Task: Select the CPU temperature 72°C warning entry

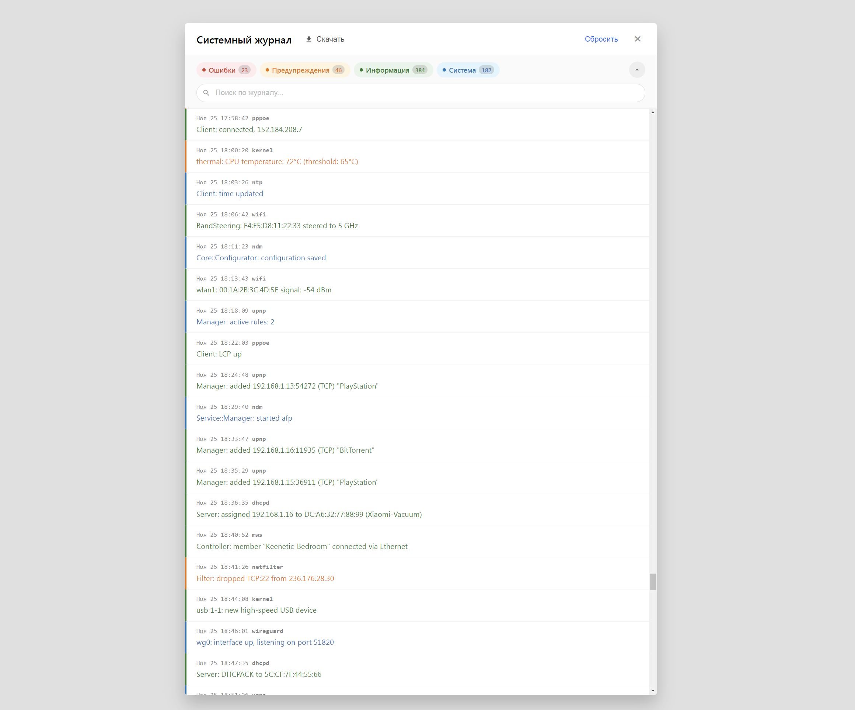Action: pos(277,161)
